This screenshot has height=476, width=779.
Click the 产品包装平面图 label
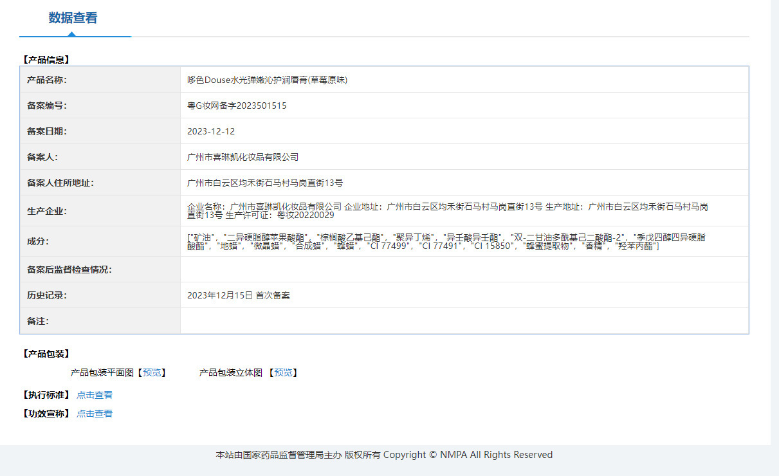(102, 372)
